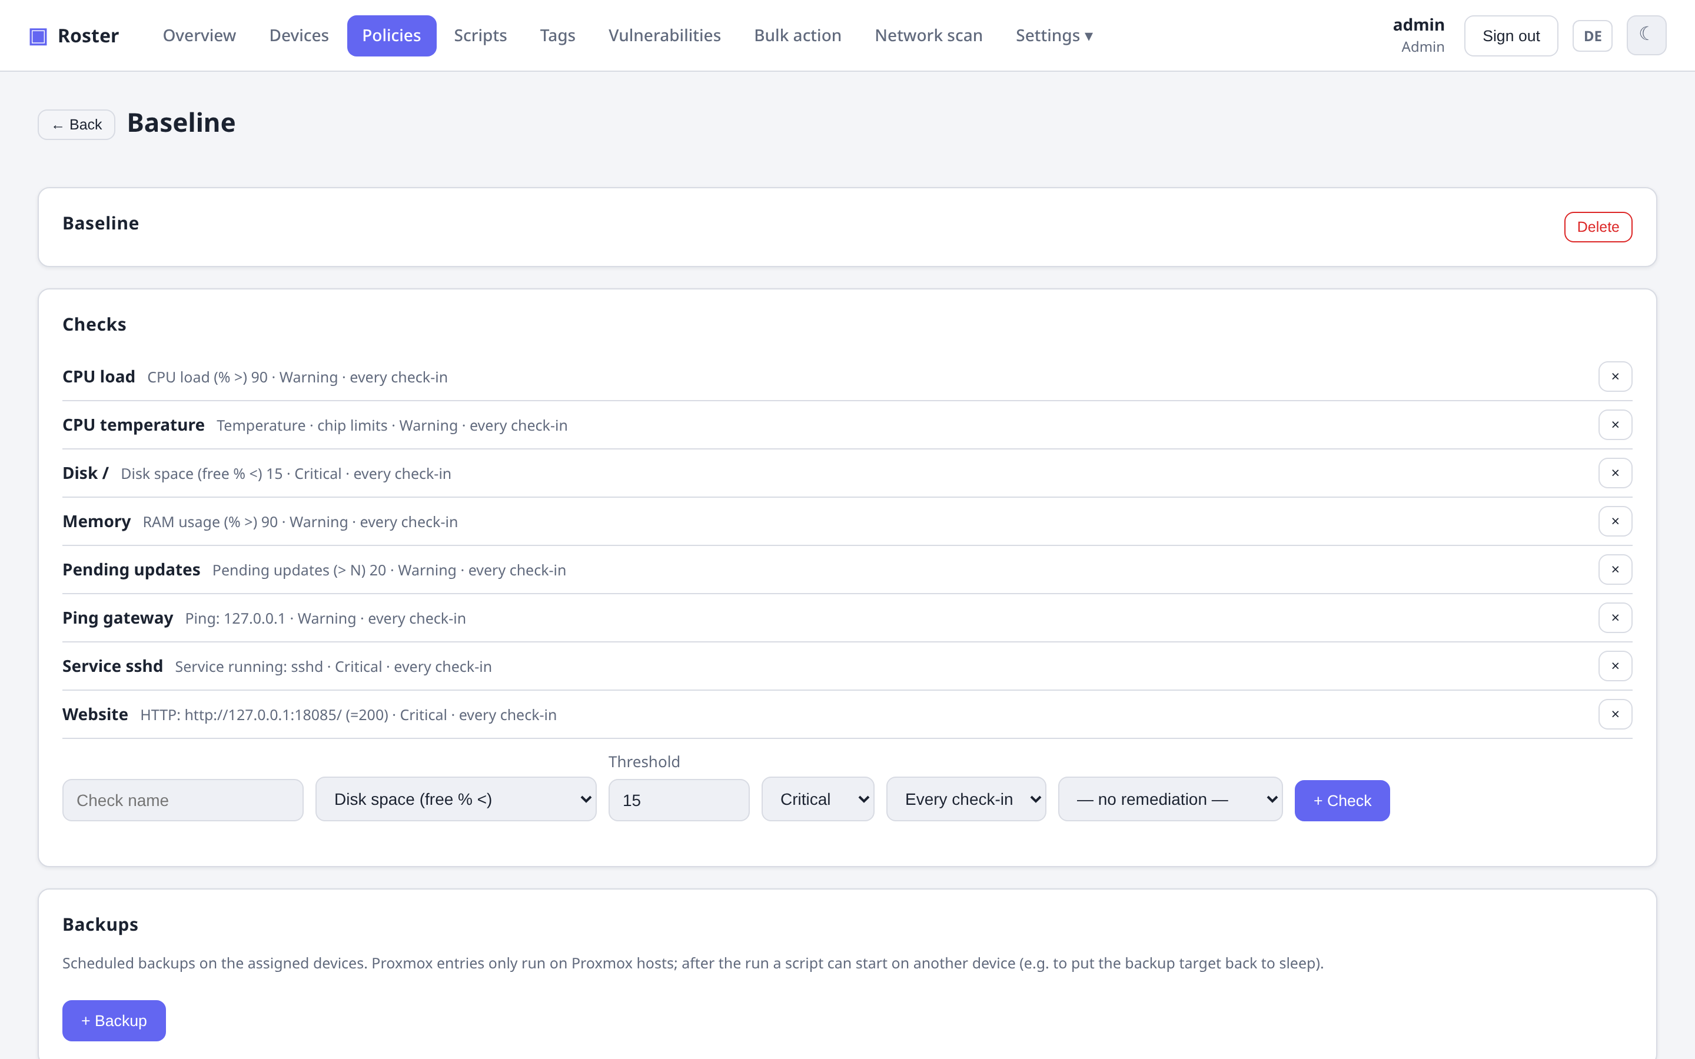This screenshot has height=1059, width=1695.
Task: Switch language with the DE button
Action: (1592, 36)
